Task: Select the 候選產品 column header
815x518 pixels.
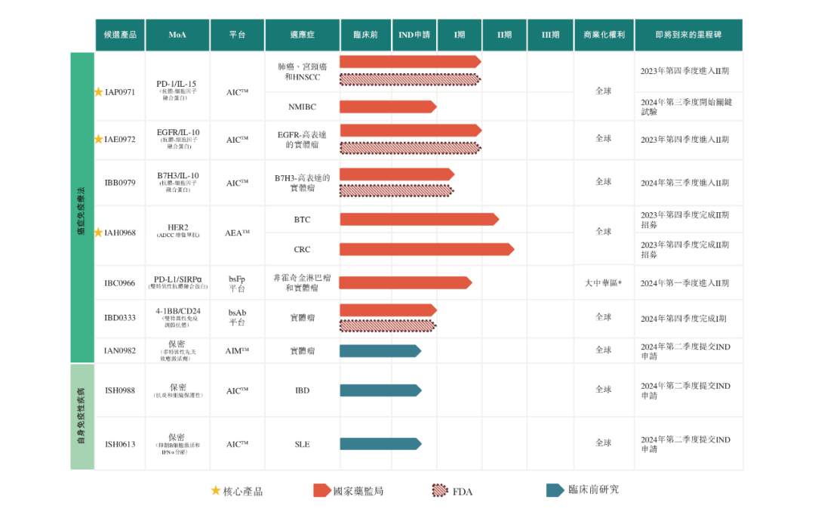Action: pos(120,35)
